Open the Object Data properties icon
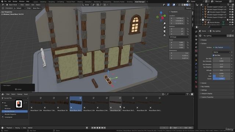The image size is (235, 132). click(196, 78)
